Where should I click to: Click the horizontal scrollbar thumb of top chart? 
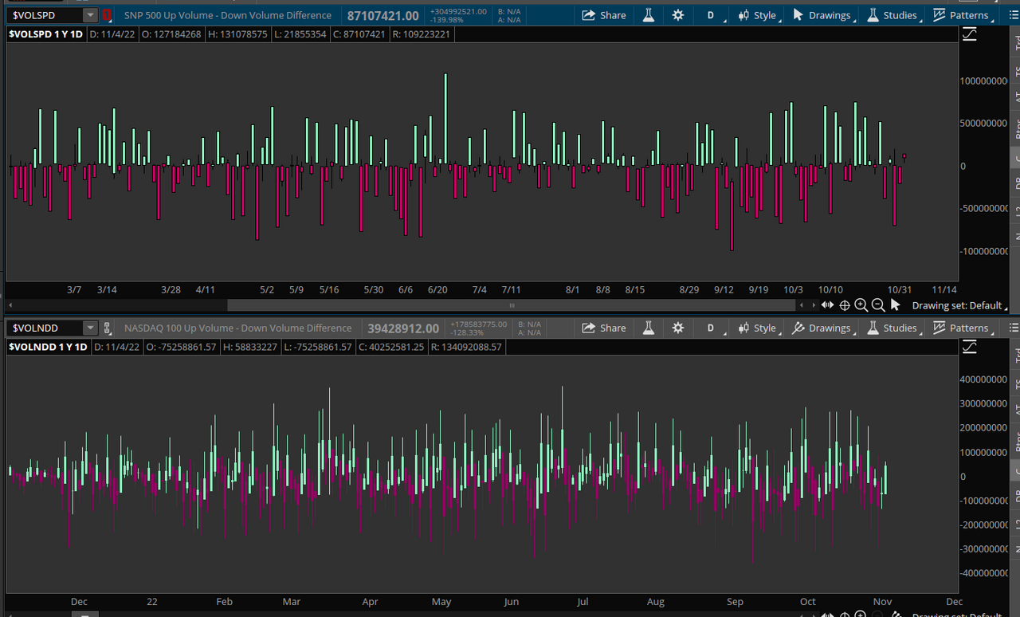click(512, 305)
